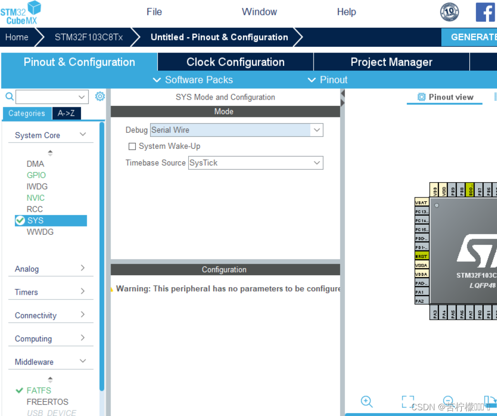Click the PA0 pin on the chip
497x416 pixels.
point(422,283)
